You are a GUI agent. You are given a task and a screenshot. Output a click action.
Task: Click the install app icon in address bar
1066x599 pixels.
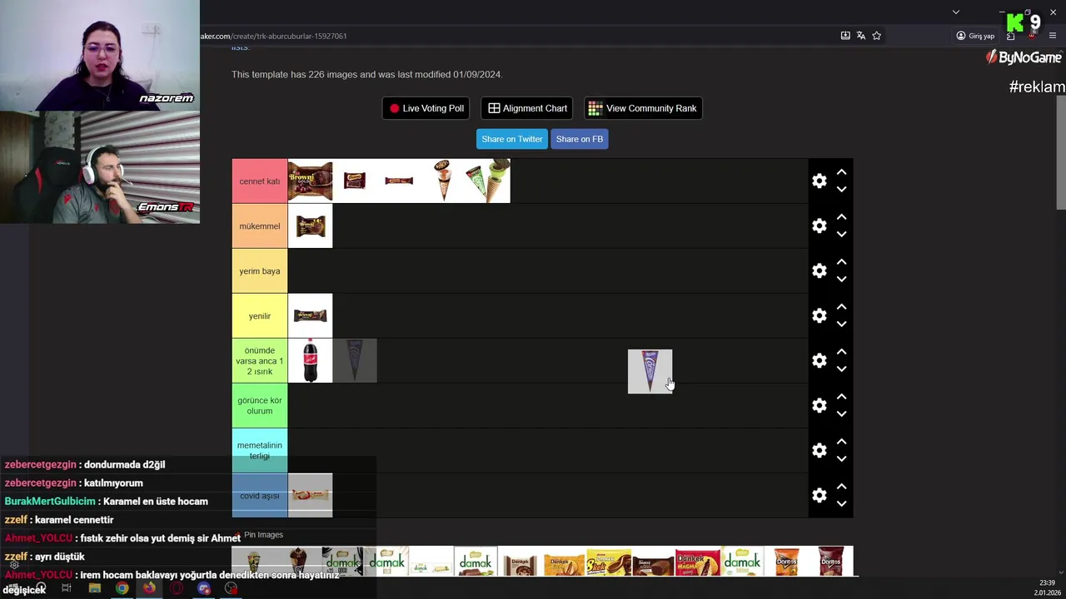[x=845, y=36]
